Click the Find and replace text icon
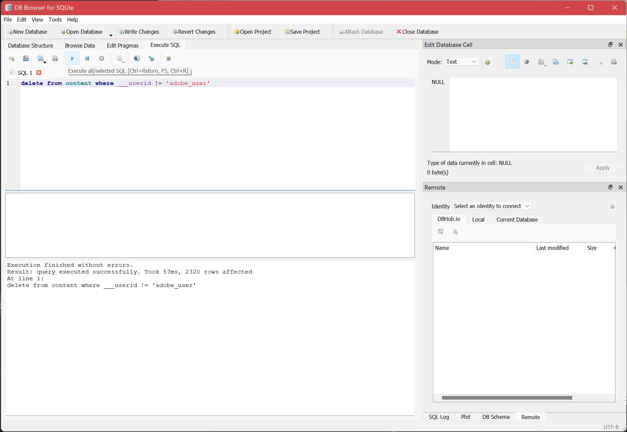627x432 pixels. pyautogui.click(x=151, y=59)
